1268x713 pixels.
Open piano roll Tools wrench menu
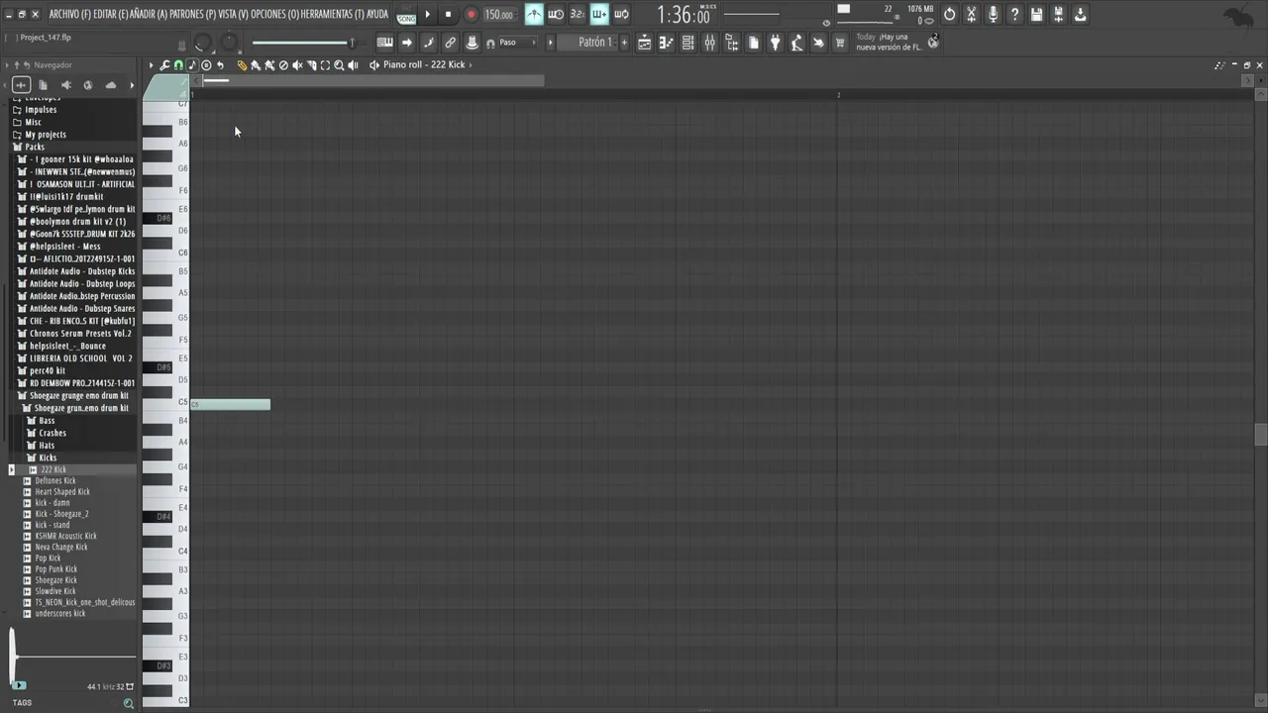click(x=164, y=65)
